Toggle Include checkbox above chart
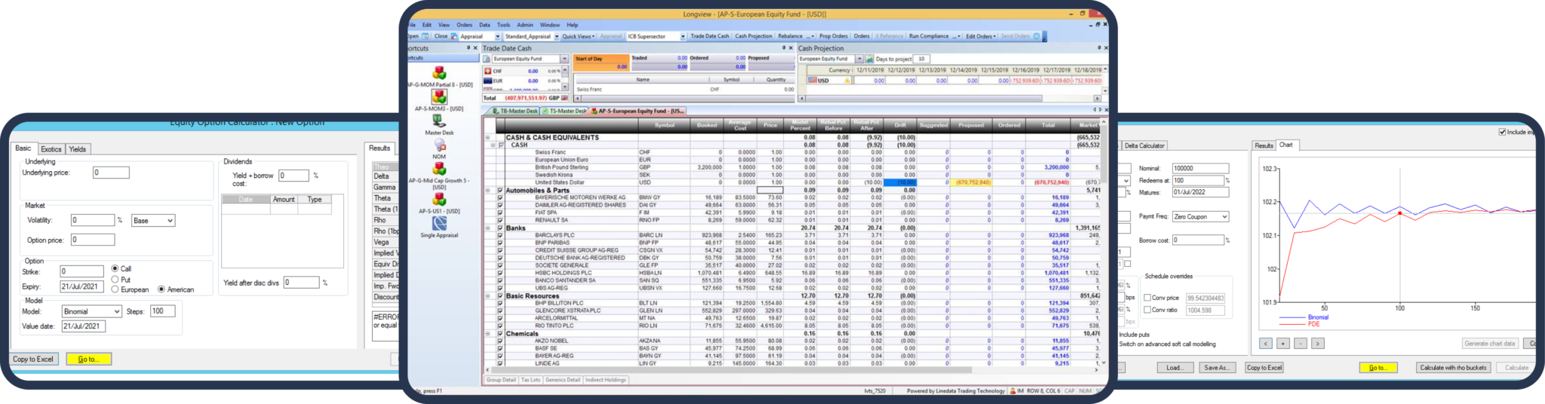The image size is (1545, 404). (x=1502, y=132)
